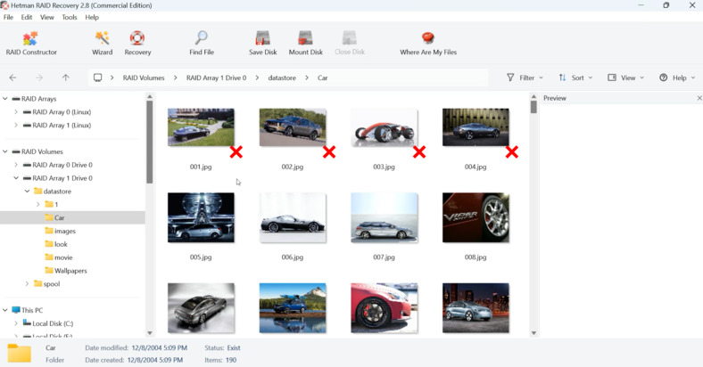Open the Help menu
703x367 pixels.
92,17
